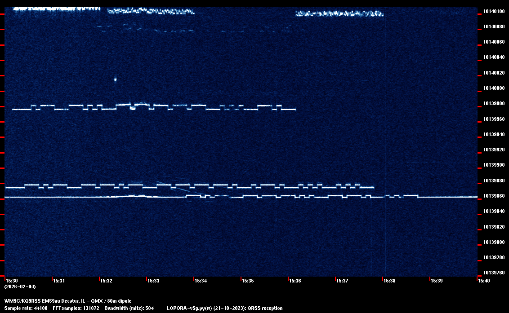Select the 10140100 frequency label
509x313 pixels.
[493, 11]
